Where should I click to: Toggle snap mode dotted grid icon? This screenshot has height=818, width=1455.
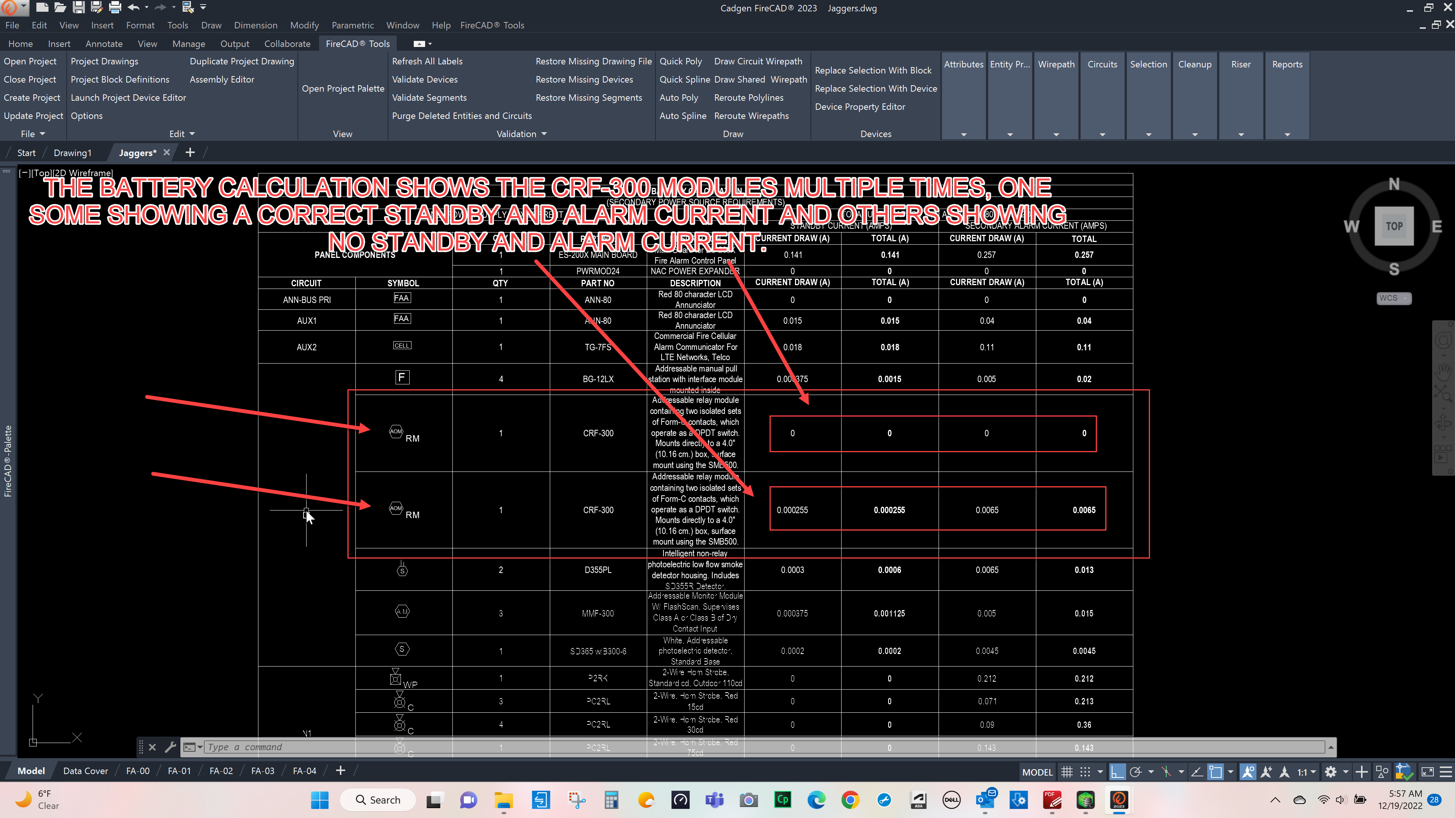1085,772
